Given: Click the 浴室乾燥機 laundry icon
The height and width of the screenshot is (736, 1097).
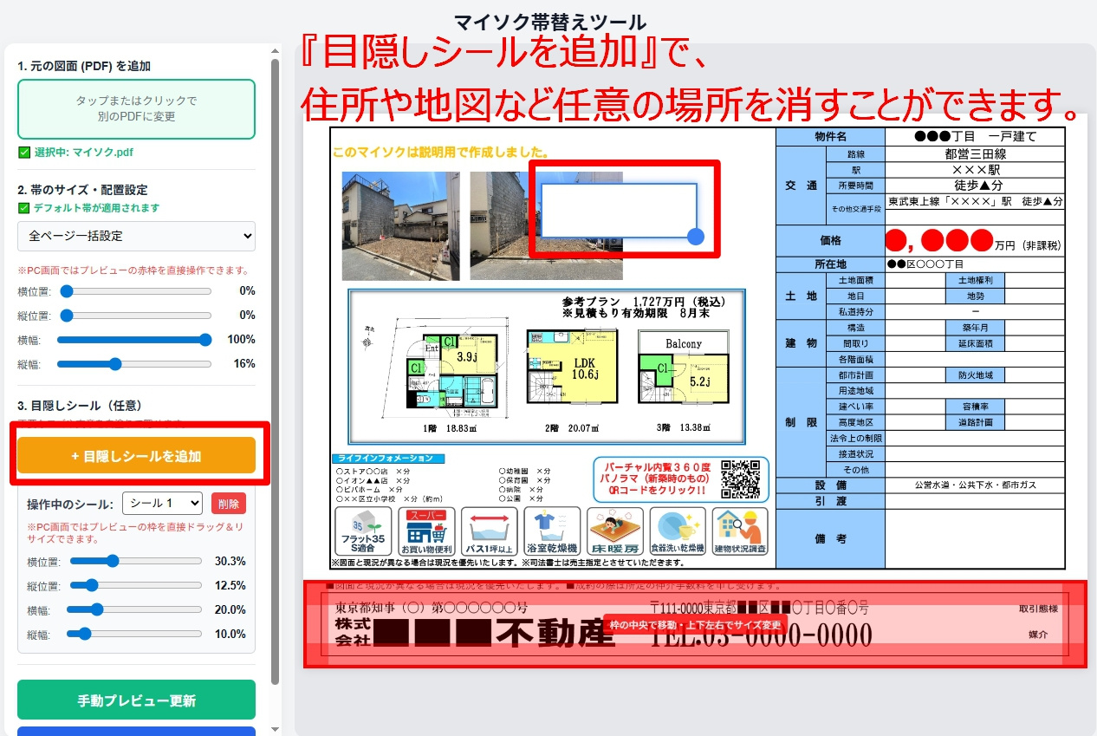Looking at the screenshot, I should pos(552,531).
